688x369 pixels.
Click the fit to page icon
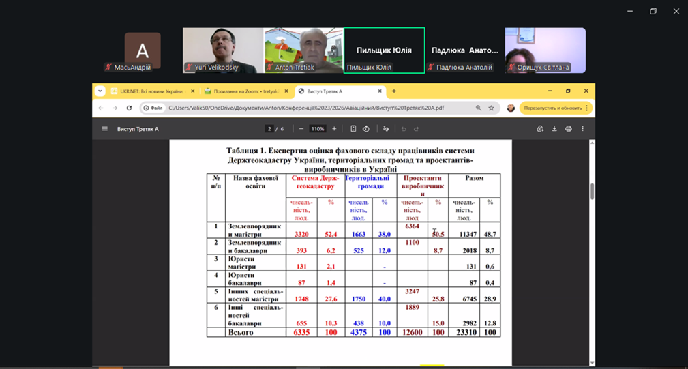(x=353, y=129)
